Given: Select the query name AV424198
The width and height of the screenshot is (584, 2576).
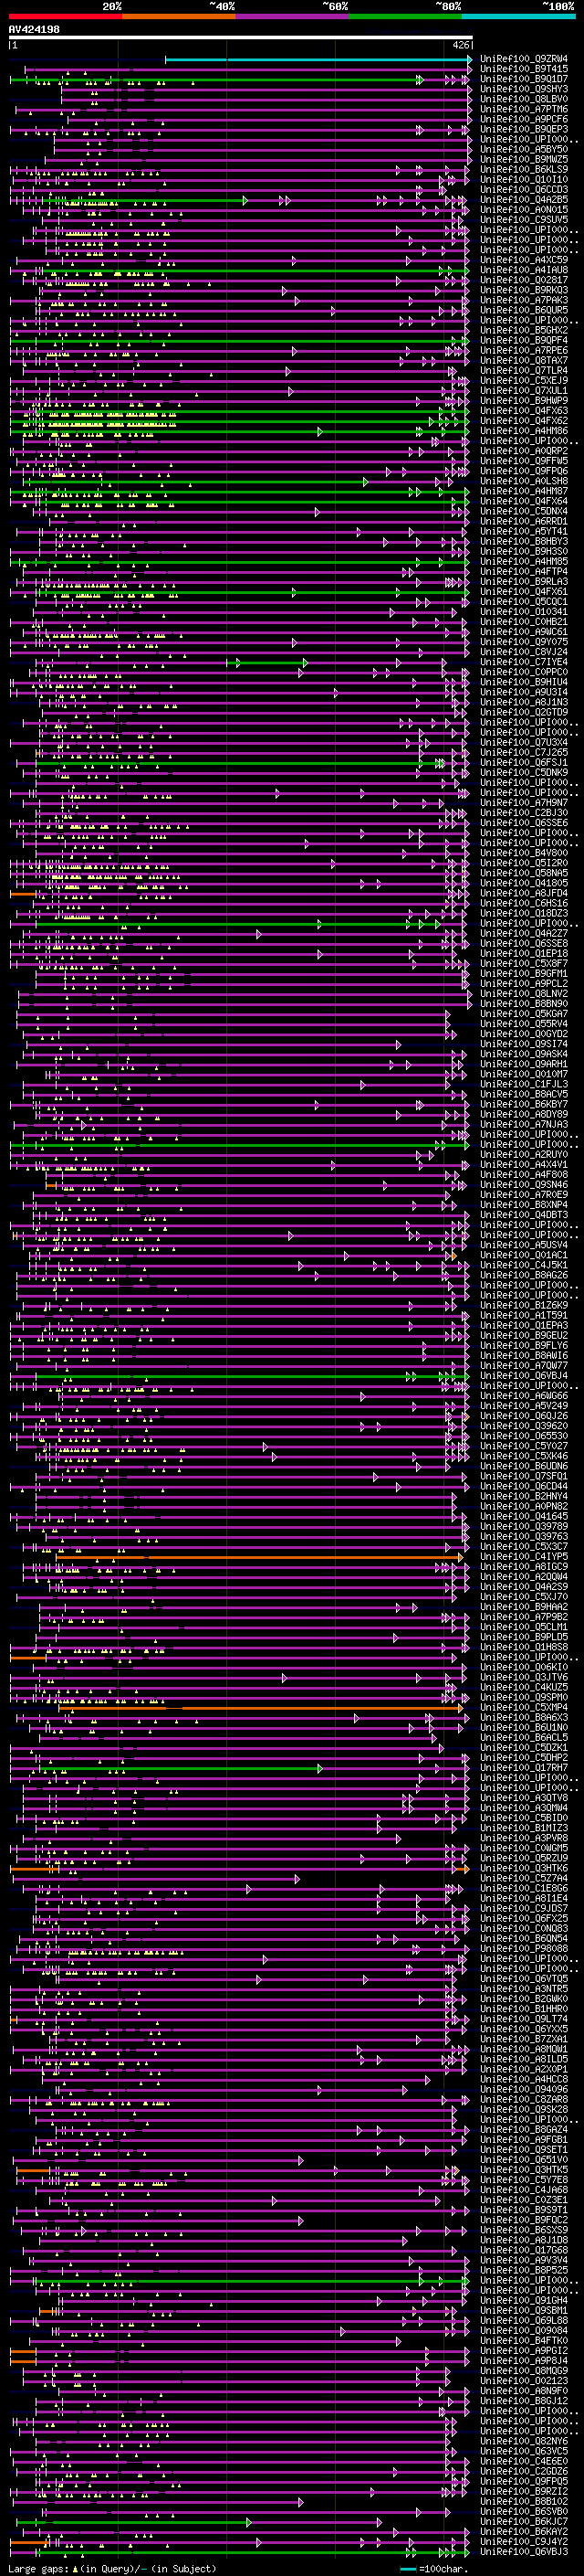Looking at the screenshot, I should pos(34,30).
